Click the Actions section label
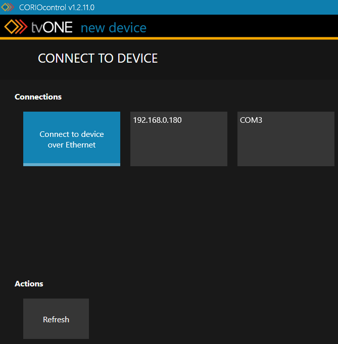This screenshot has width=338, height=344. pos(29,283)
